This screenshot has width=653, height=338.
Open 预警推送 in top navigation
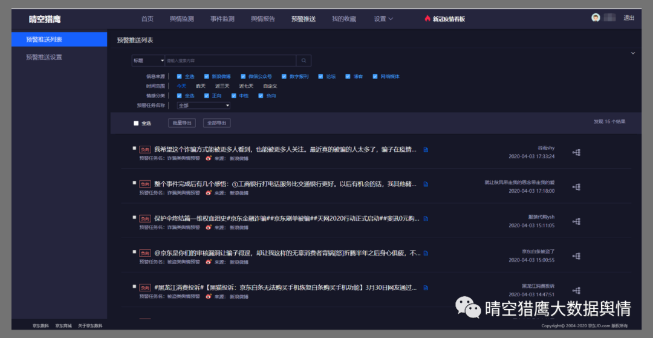[x=304, y=19]
